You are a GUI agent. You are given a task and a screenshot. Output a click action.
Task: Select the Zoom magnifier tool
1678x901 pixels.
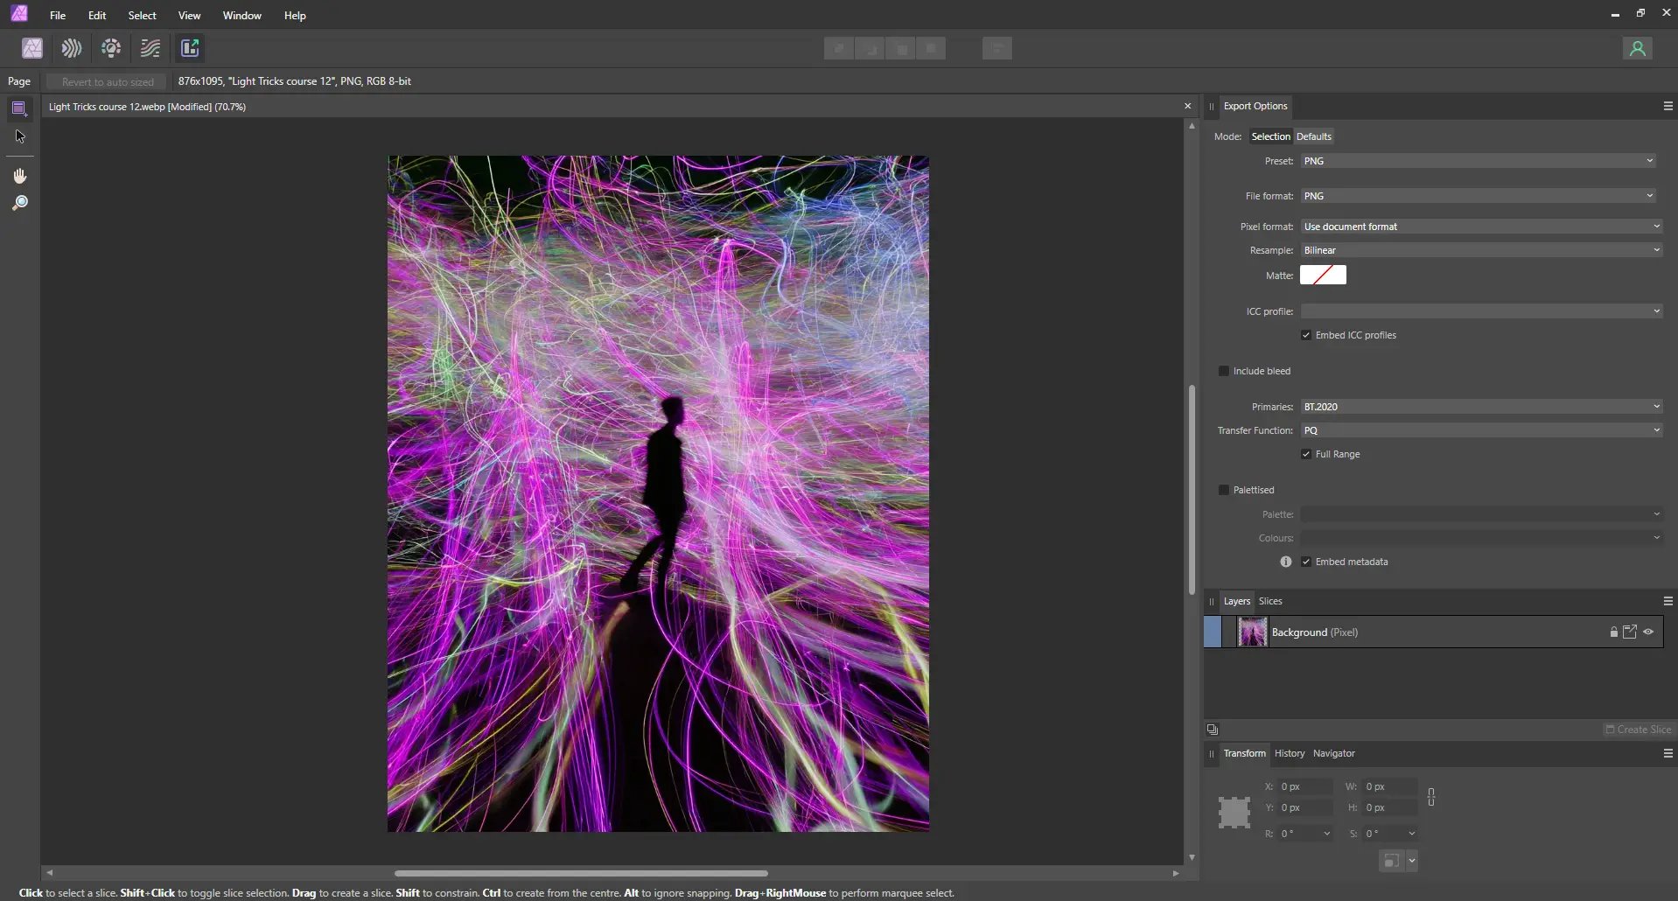(x=20, y=203)
